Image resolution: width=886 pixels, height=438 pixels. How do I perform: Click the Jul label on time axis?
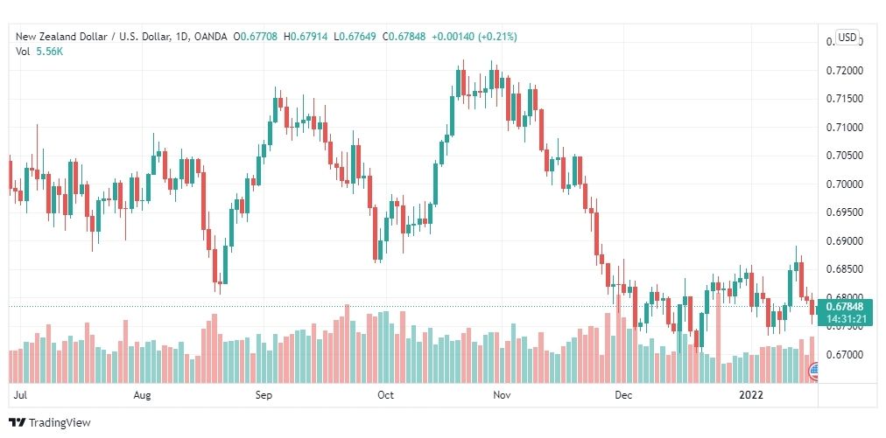point(20,395)
